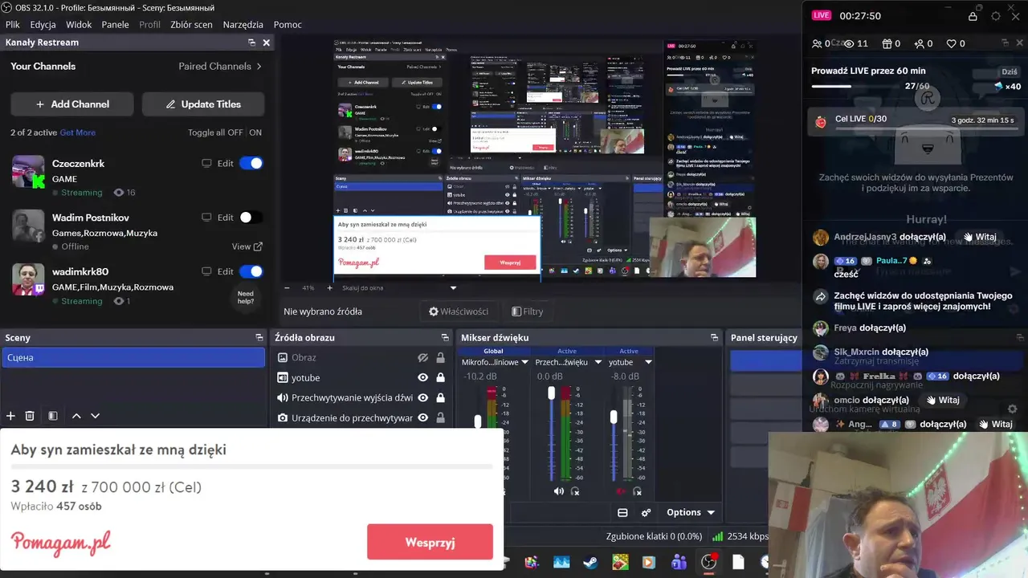The height and width of the screenshot is (578, 1028).
Task: Turn off streaming toggle for Czeczenkrk
Action: click(251, 163)
